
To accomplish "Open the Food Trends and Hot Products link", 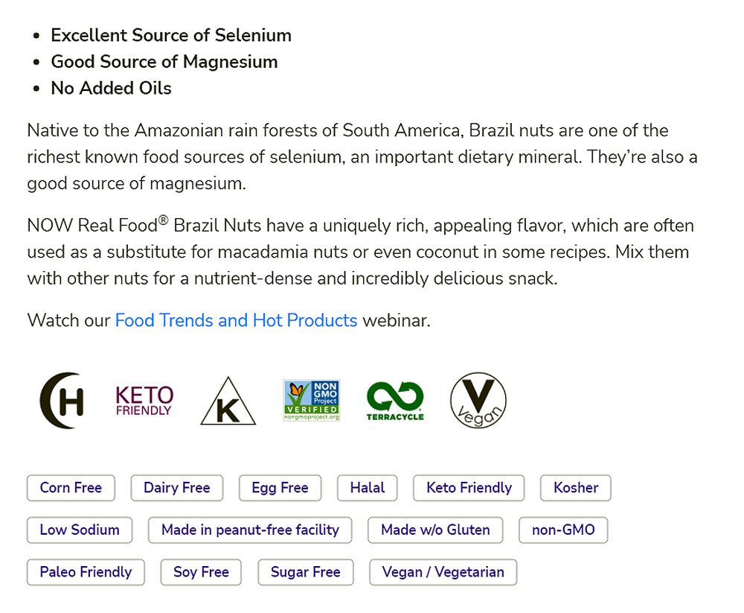I will point(236,320).
